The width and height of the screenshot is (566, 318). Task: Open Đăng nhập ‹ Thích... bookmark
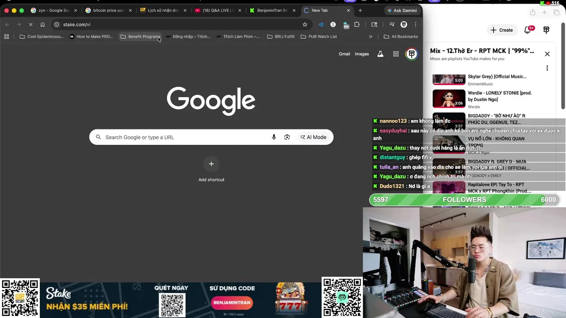(x=188, y=37)
